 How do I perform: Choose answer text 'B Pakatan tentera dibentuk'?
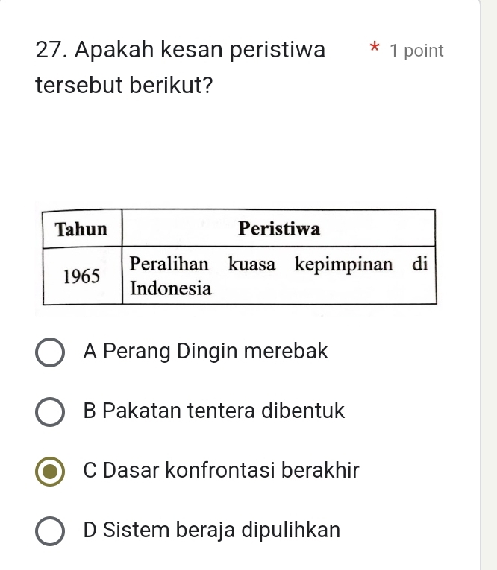point(214,411)
